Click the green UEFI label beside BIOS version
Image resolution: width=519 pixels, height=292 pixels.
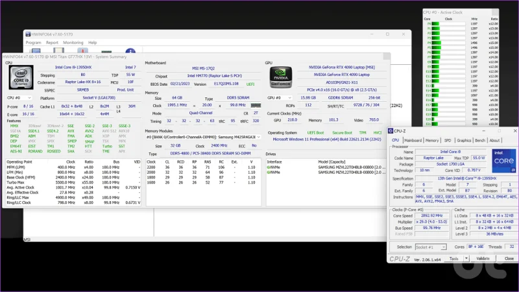(250, 84)
